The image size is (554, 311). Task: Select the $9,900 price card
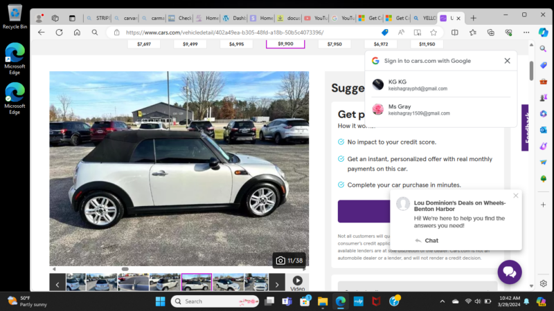[285, 44]
